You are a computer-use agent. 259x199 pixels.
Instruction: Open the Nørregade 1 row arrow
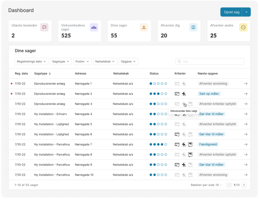tap(246, 83)
